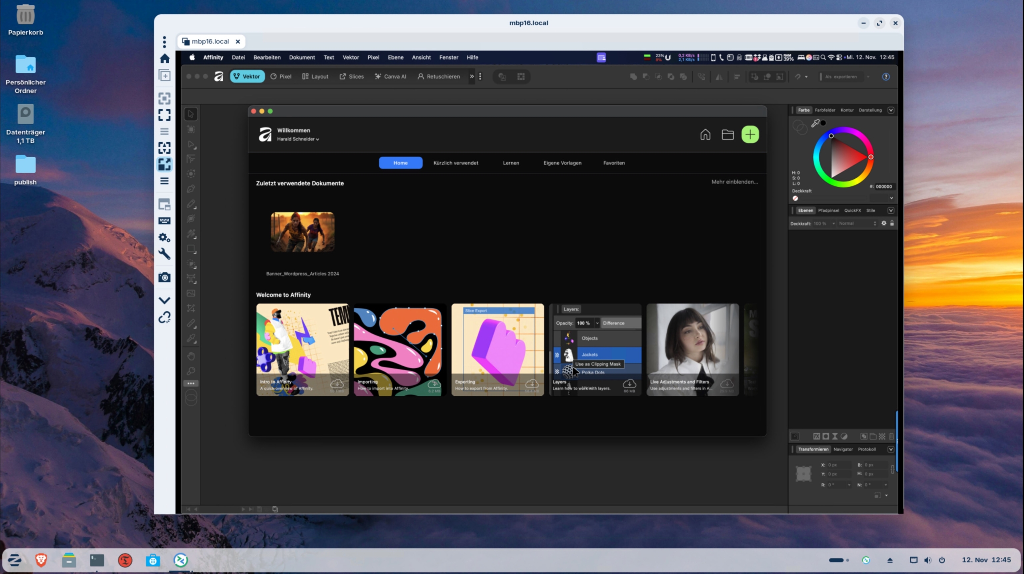Expand the Harald Schneider account dropdown
This screenshot has height=574, width=1024.
point(298,139)
